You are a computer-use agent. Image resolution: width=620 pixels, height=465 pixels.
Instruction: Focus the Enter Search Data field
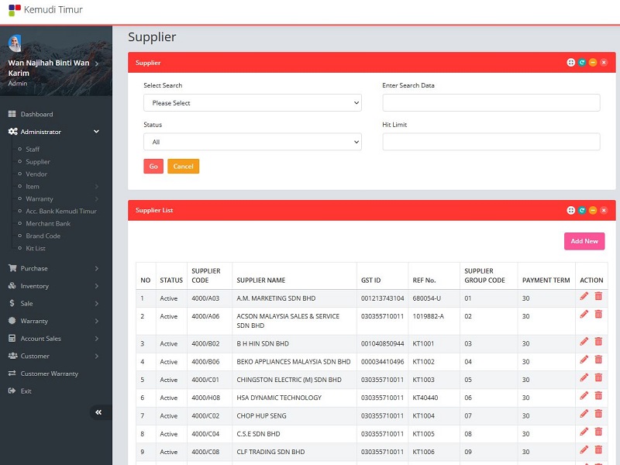coord(491,103)
